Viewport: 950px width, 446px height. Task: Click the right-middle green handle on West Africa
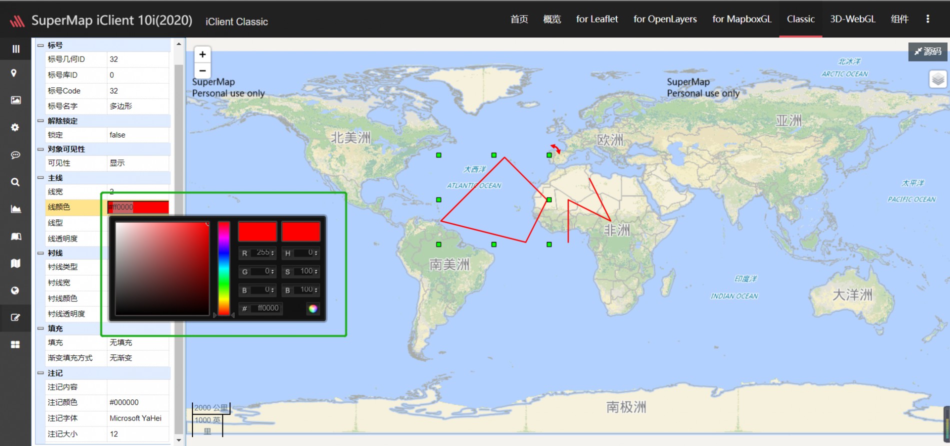(549, 200)
